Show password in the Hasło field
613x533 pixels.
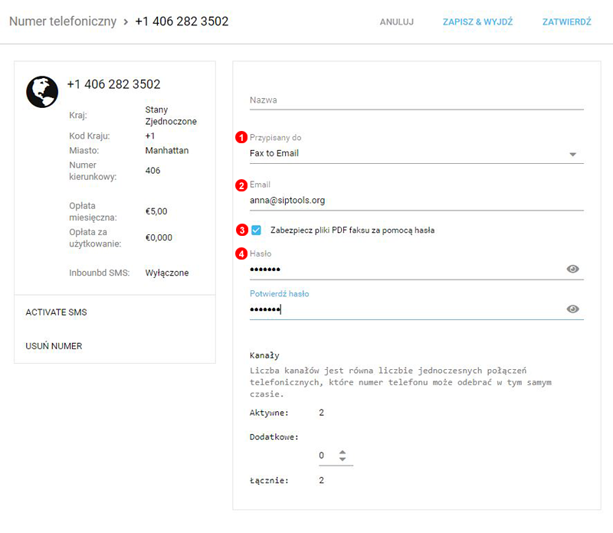point(572,269)
